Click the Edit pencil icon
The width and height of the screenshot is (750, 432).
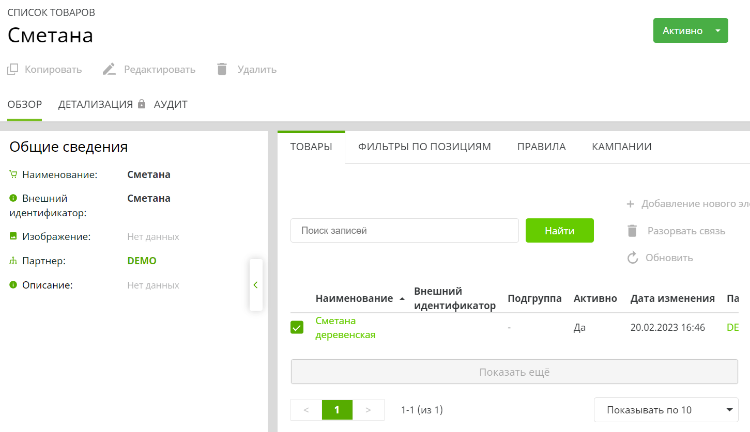click(109, 69)
